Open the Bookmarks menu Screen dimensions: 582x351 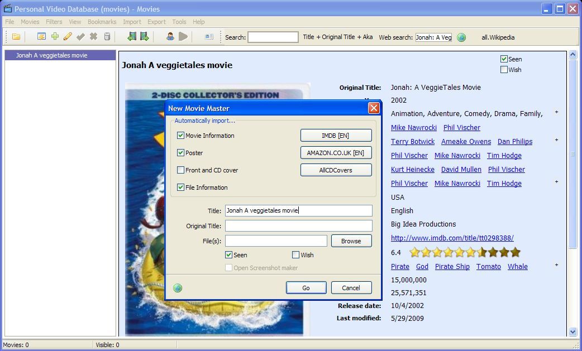pos(102,22)
